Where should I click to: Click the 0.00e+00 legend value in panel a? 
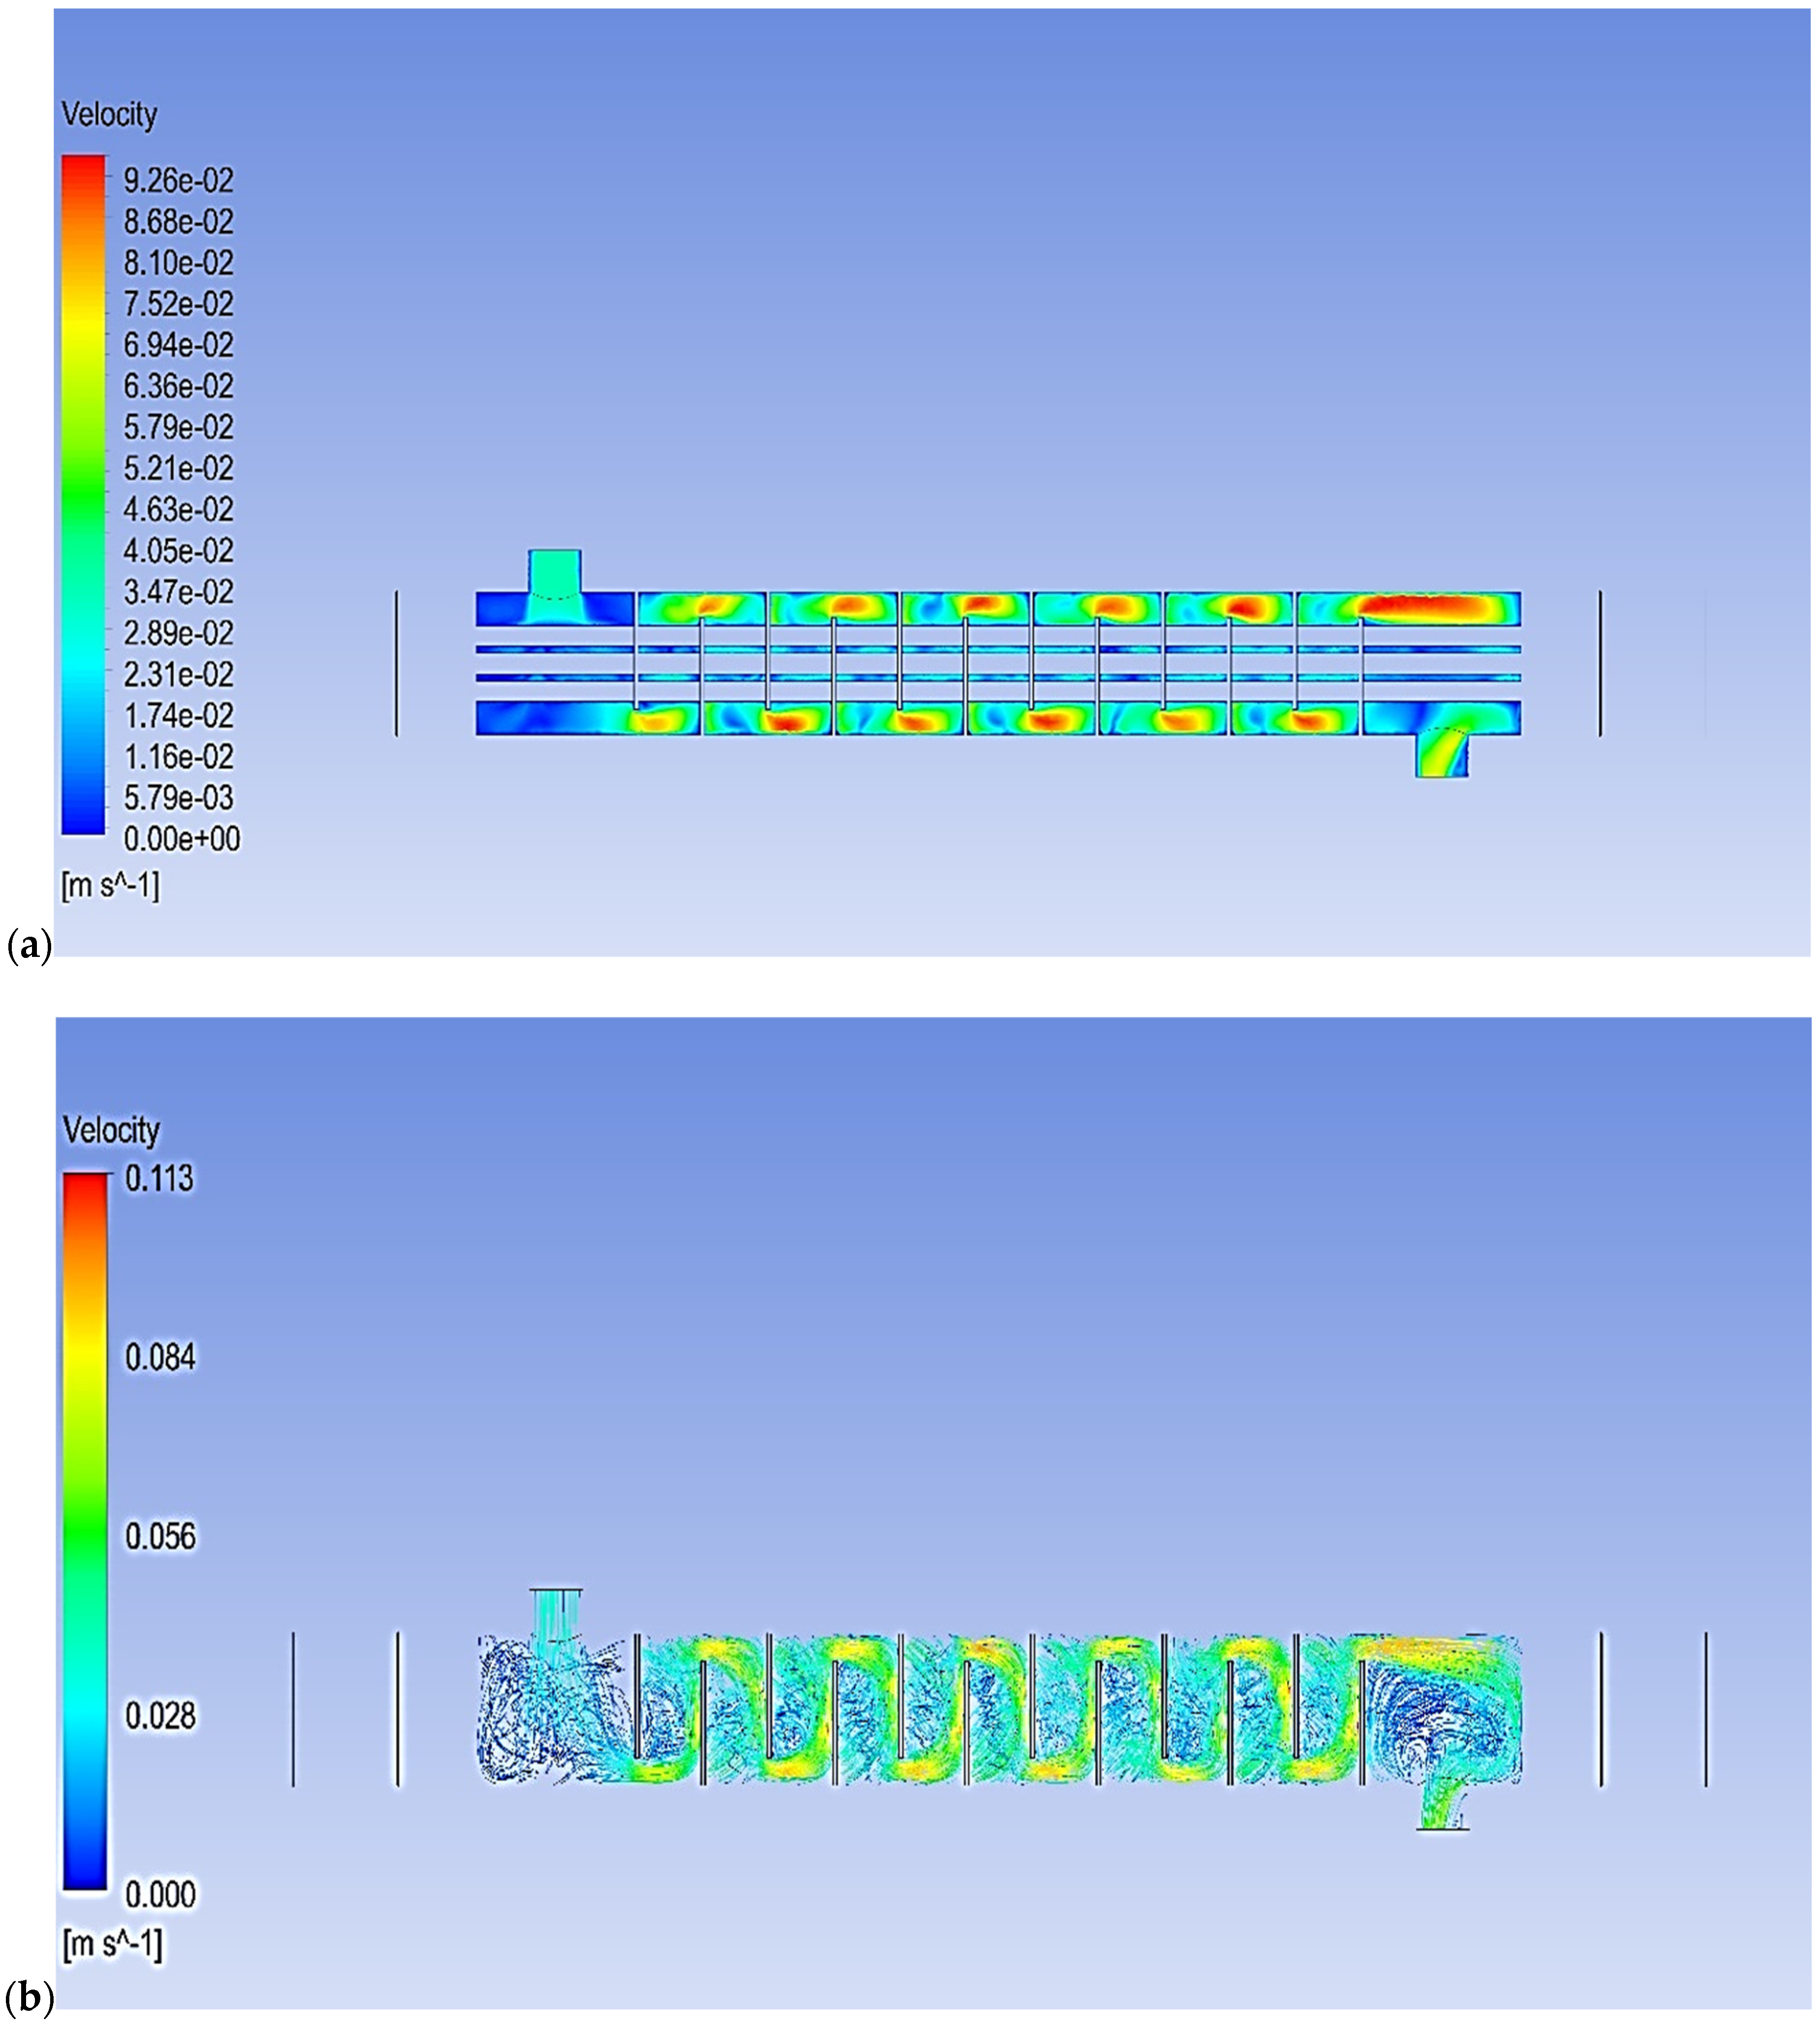[181, 838]
